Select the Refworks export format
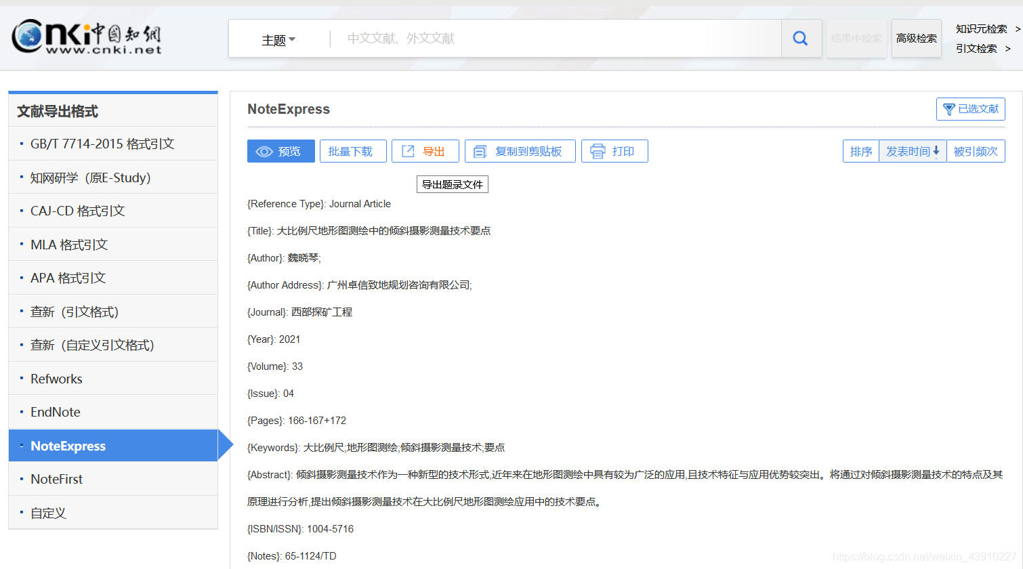This screenshot has width=1023, height=569. point(113,379)
